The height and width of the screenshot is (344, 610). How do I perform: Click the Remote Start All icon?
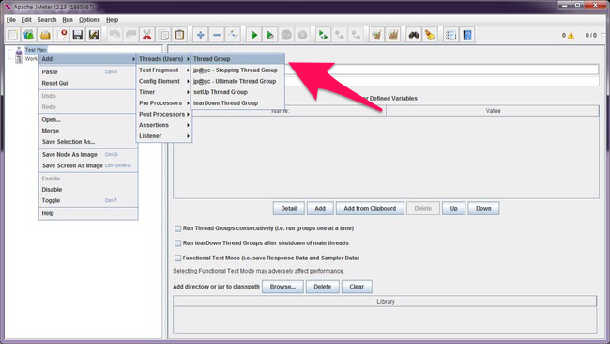323,35
